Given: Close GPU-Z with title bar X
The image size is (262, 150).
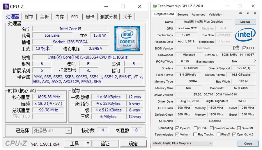Looking at the screenshot, I should pyautogui.click(x=253, y=6).
